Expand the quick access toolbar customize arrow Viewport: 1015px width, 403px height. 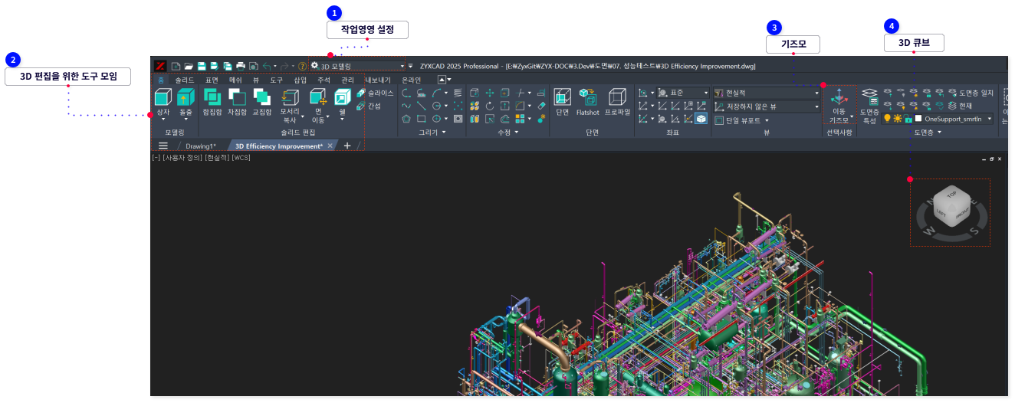(410, 67)
